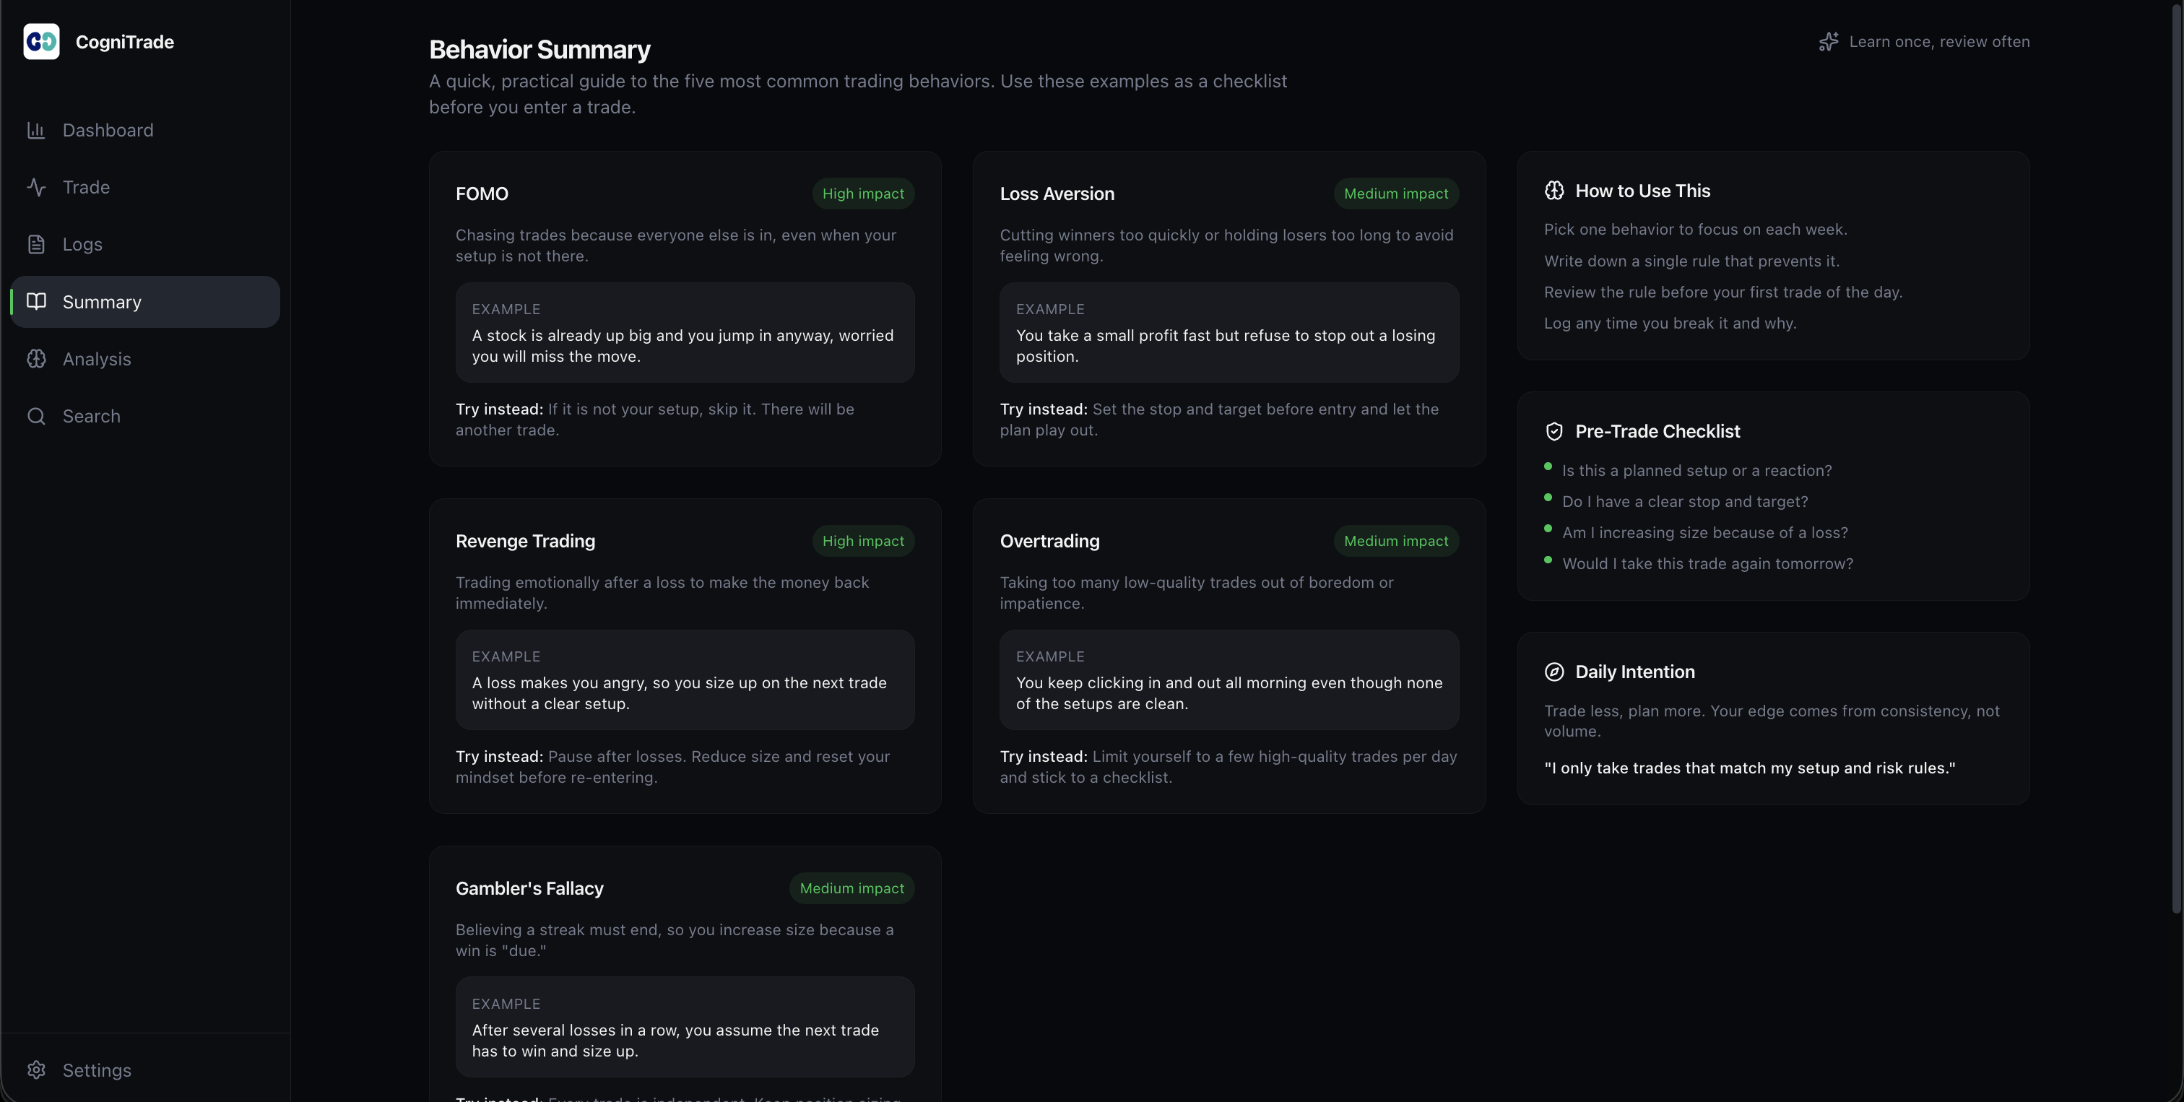
Task: Open the Dashboard menu item
Action: [108, 131]
